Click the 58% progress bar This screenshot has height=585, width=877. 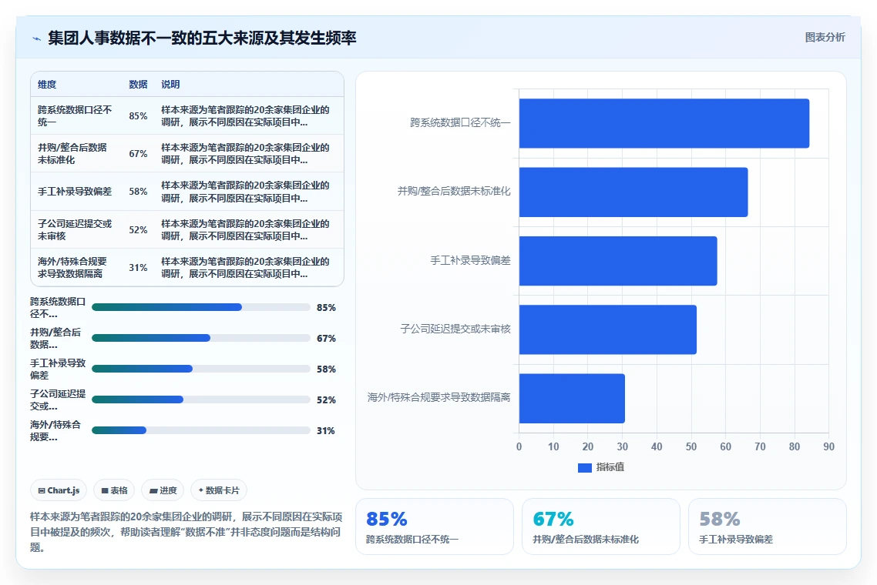[201, 369]
